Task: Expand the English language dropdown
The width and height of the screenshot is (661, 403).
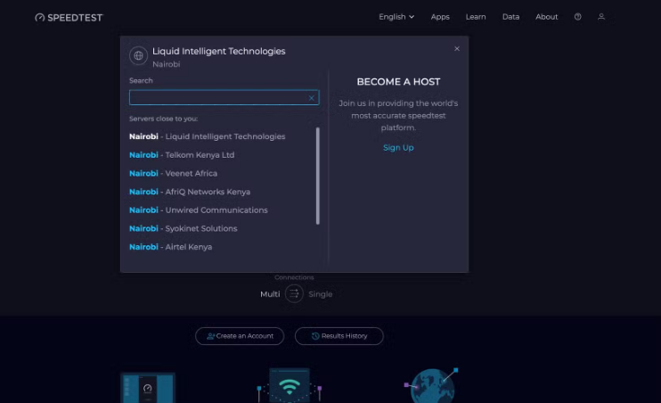Action: point(396,17)
